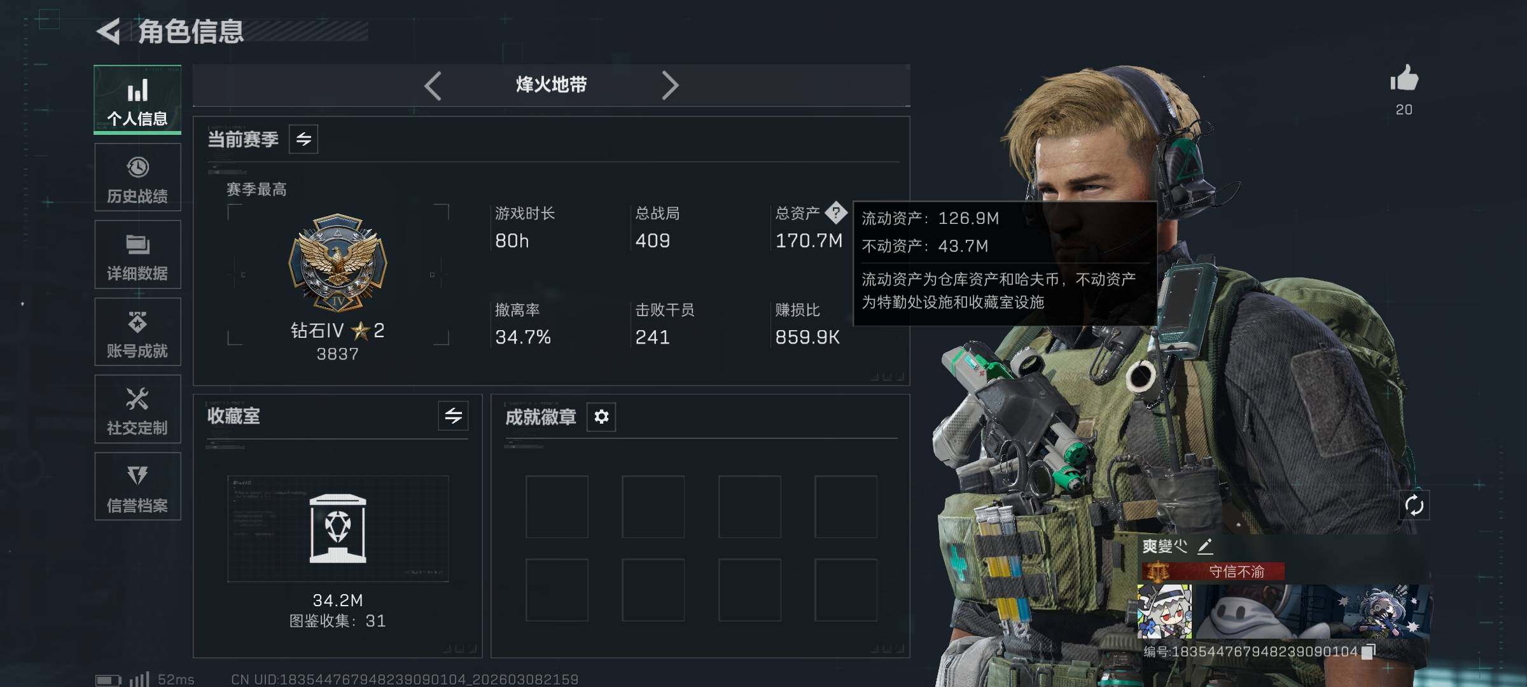Rotate character with the refresh icon
Screen dimensions: 1527x687
[1414, 506]
